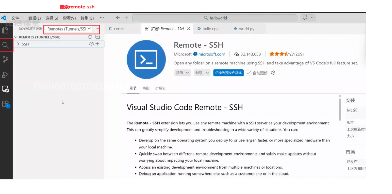Click the Microsoft publisher name
The image size is (392, 194).
click(x=183, y=54)
